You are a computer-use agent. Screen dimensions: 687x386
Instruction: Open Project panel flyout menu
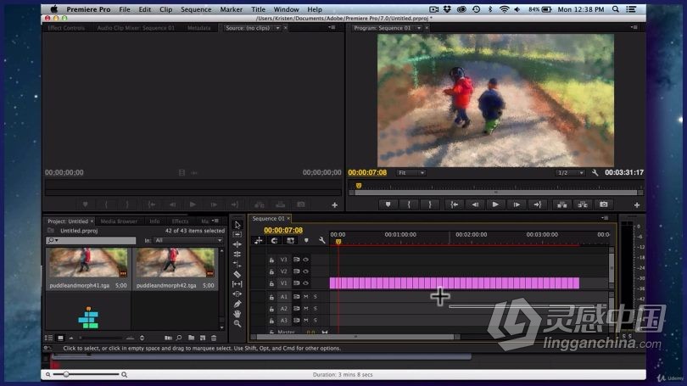point(215,221)
